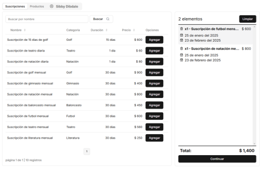Clear the cart with the Limpiar button

click(247, 19)
